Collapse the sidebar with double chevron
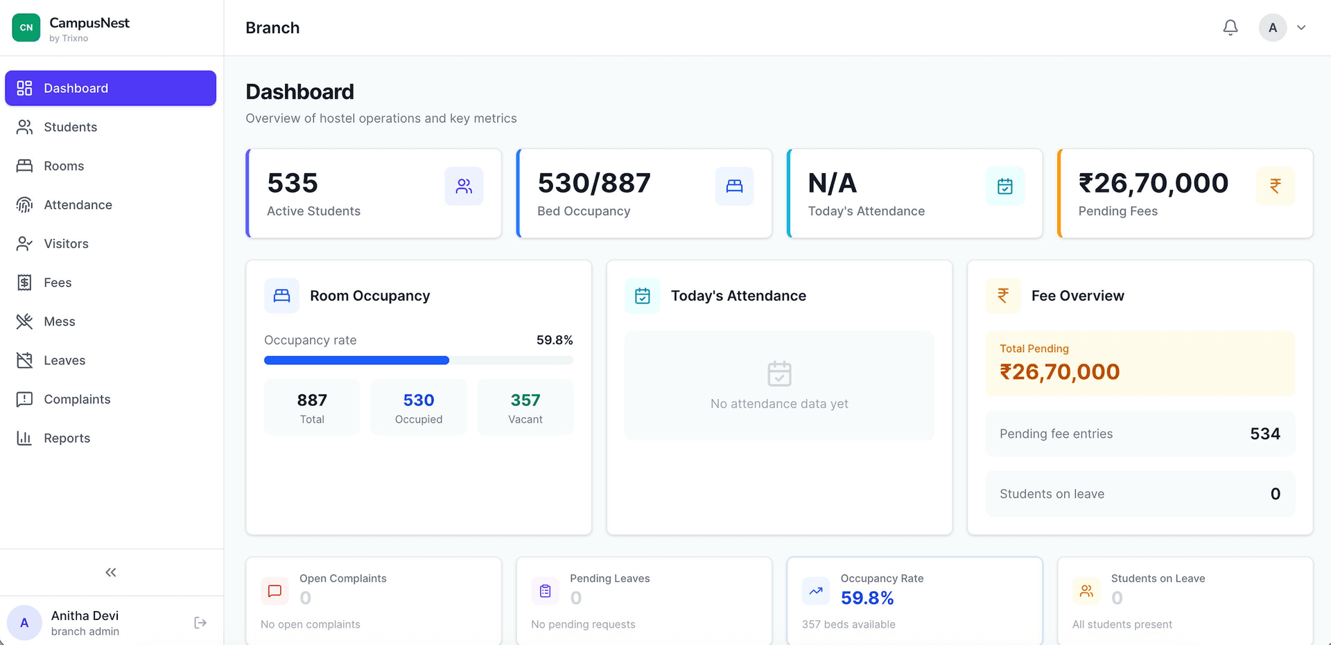The width and height of the screenshot is (1331, 645). tap(111, 572)
